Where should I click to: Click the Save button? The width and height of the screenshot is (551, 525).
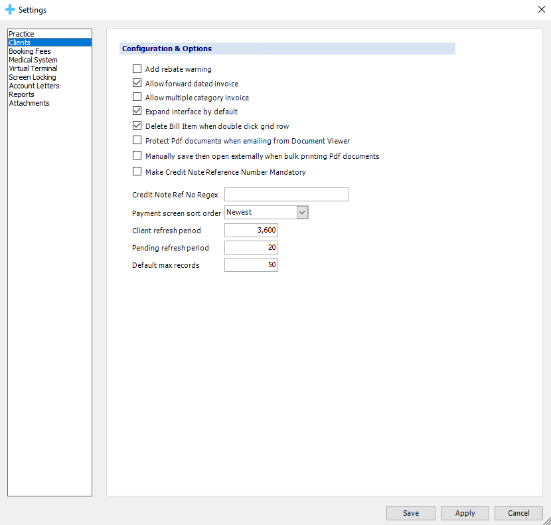click(x=411, y=513)
